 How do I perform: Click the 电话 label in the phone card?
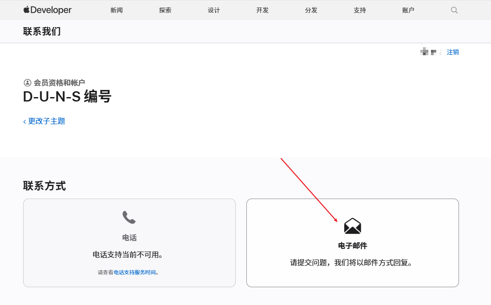pyautogui.click(x=129, y=238)
